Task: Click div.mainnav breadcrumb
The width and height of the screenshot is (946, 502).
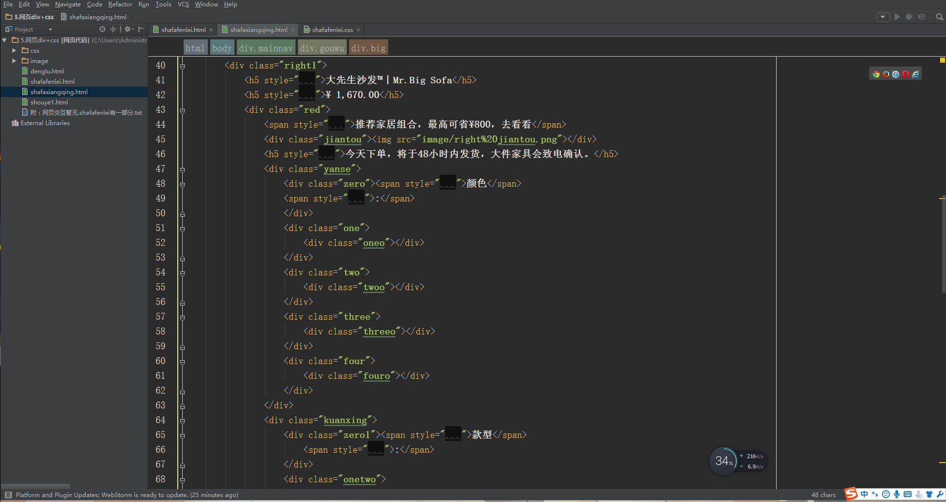Action: (266, 48)
